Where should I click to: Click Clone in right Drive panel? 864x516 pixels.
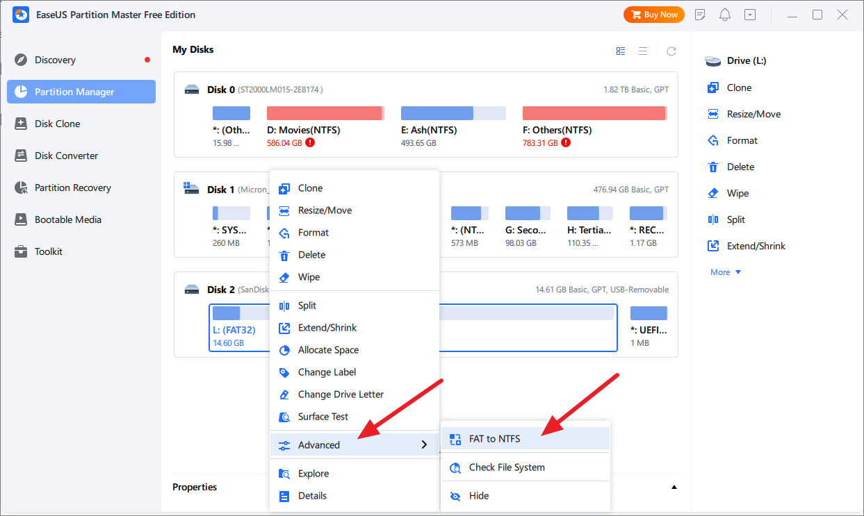click(739, 88)
